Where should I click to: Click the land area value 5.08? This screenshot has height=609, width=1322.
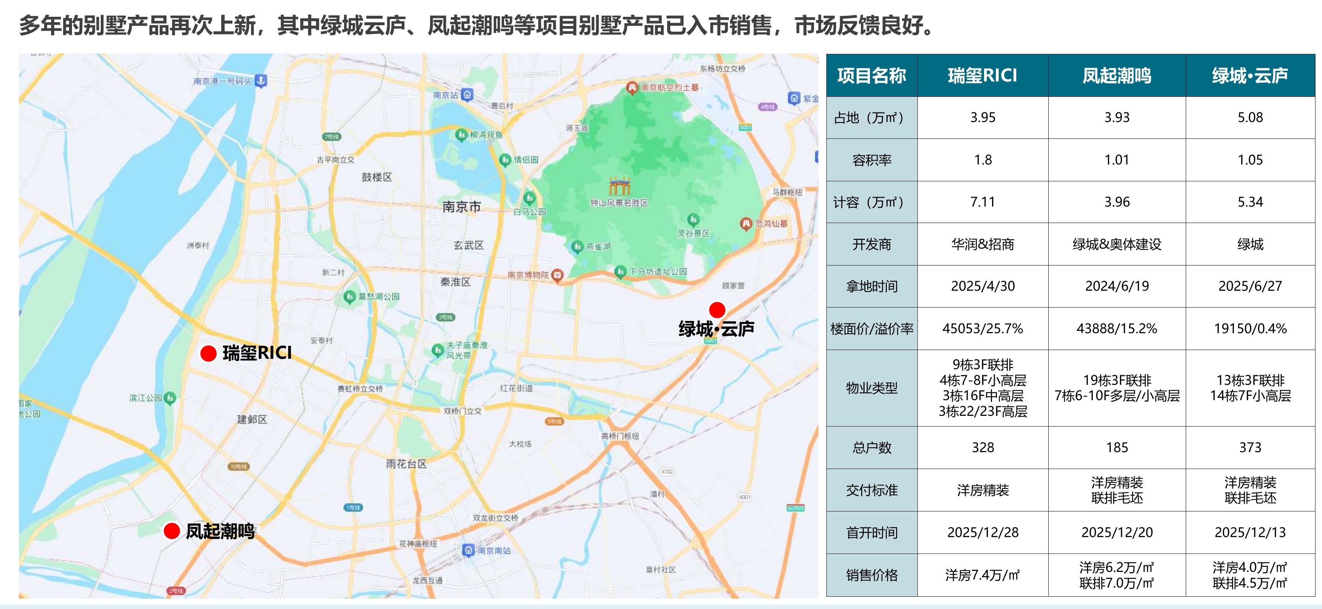1251,117
